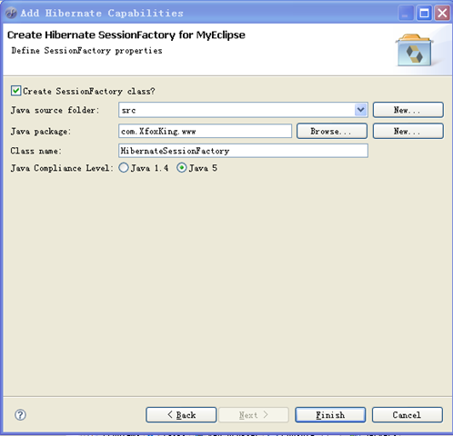This screenshot has height=436, width=453.
Task: Browse for a Java package
Action: click(332, 131)
